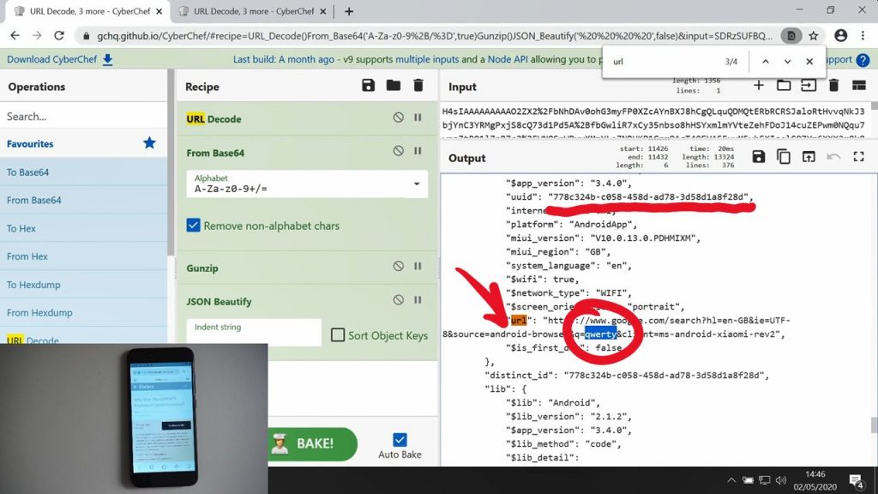Click the find-in-page text field

click(x=664, y=61)
